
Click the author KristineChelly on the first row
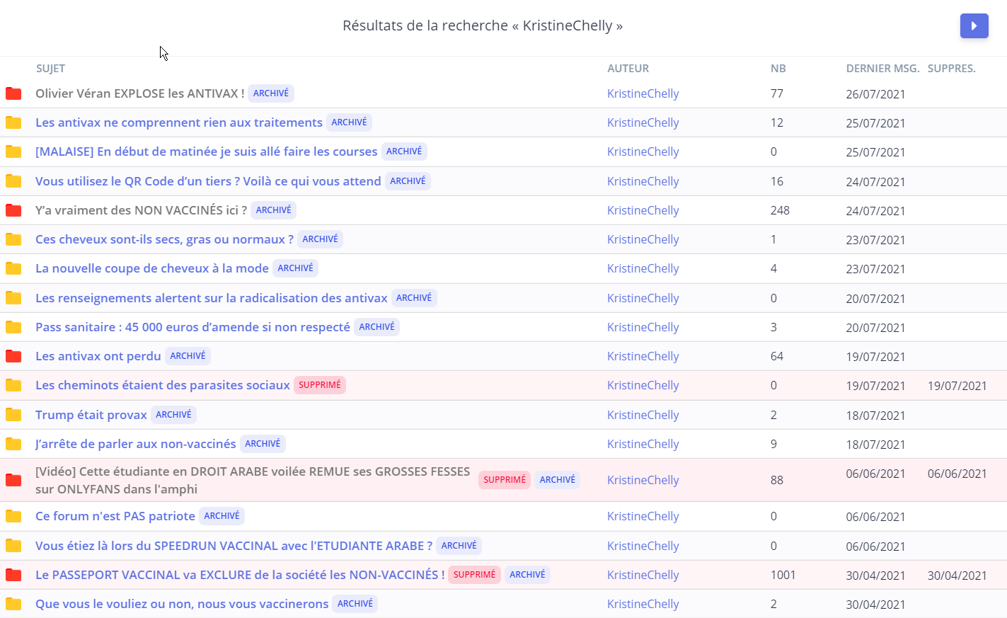click(643, 93)
